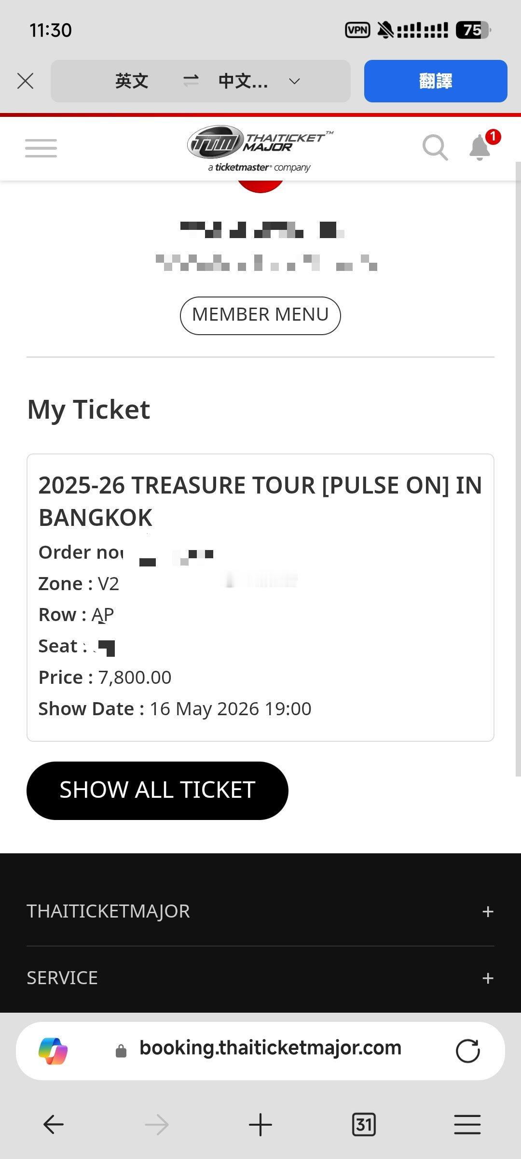This screenshot has height=1159, width=521.
Task: Click the ThaiTicketMajor logo
Action: pos(260,148)
